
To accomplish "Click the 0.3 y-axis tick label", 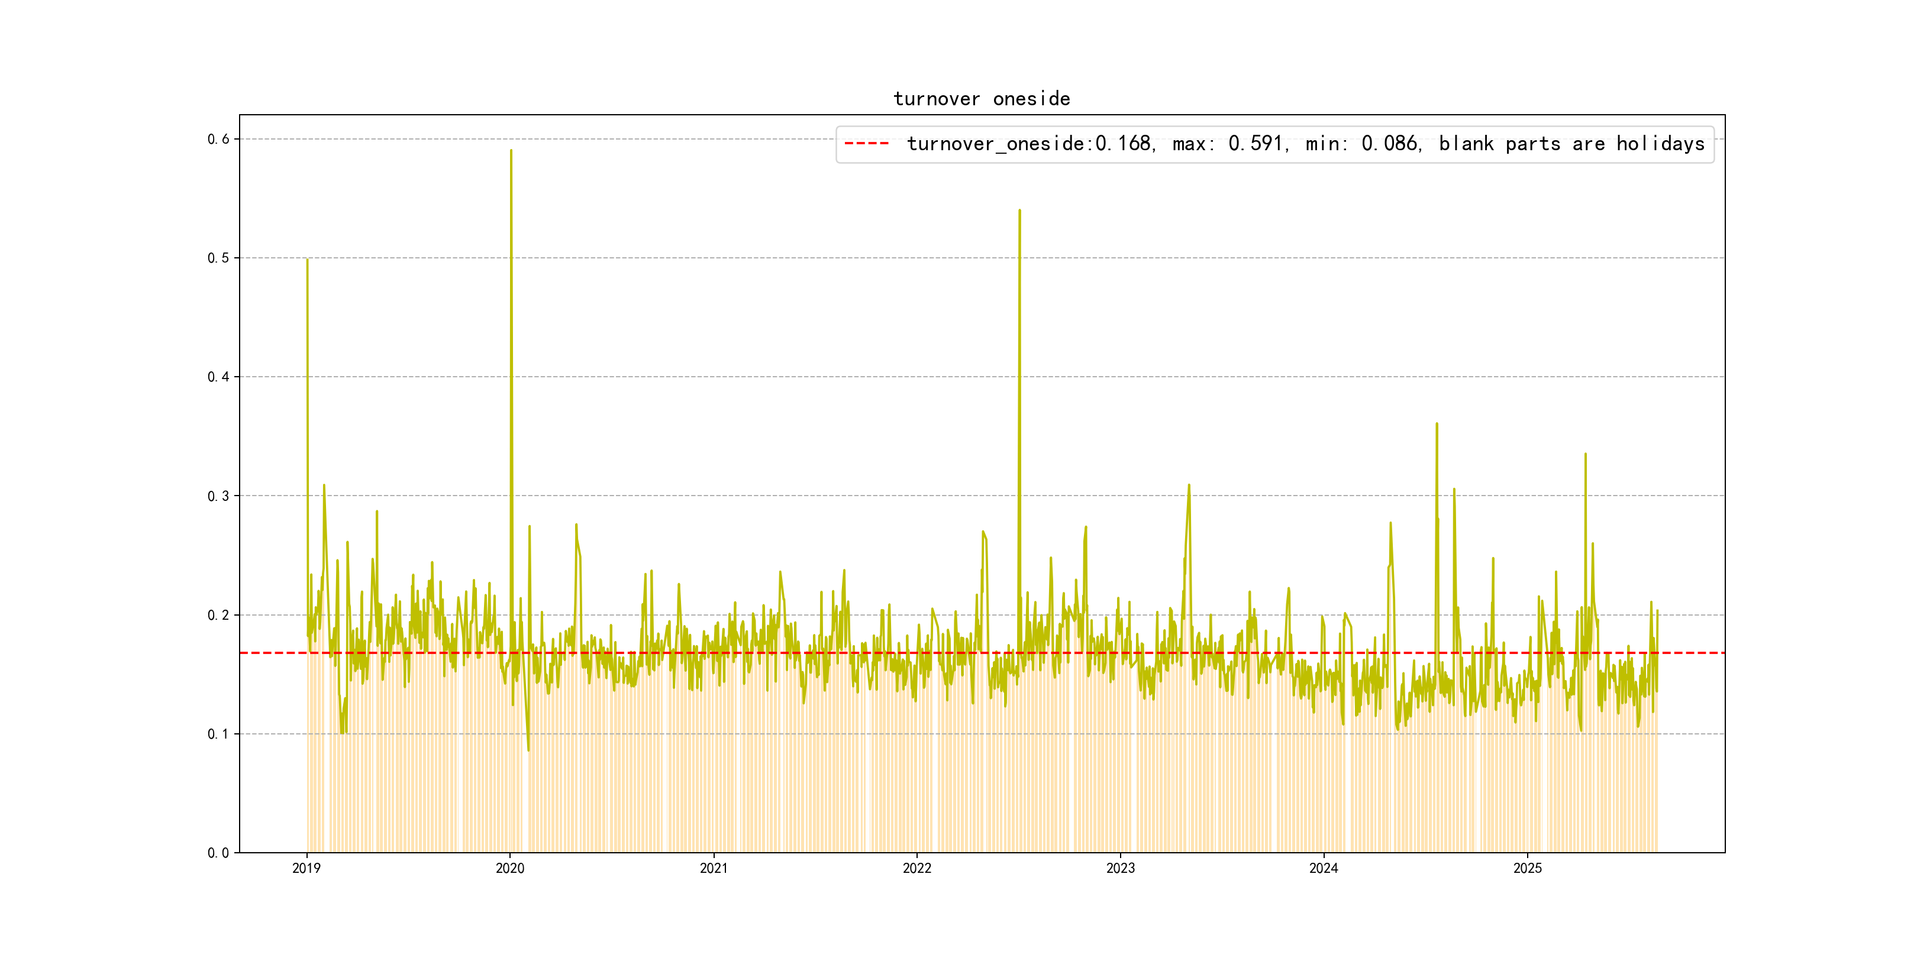I will [218, 496].
